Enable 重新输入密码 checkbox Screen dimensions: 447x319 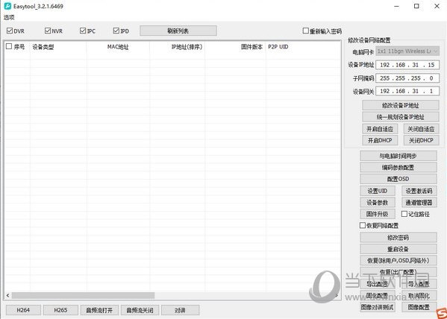coord(306,31)
